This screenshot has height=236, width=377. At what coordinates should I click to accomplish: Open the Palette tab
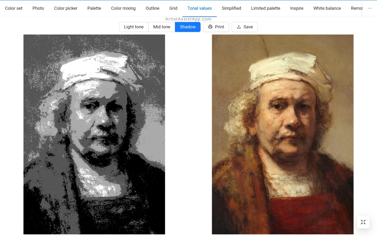coord(94,8)
